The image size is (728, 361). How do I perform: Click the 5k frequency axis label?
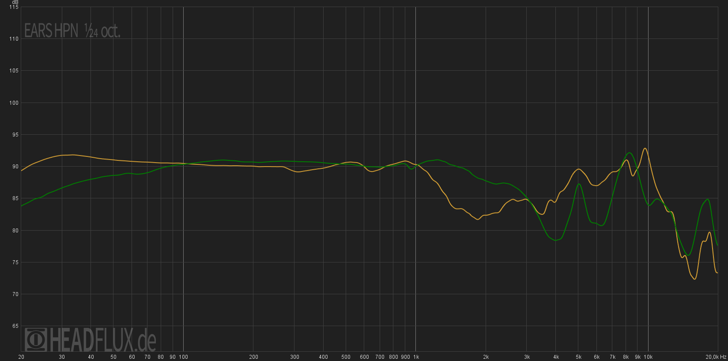(578, 357)
